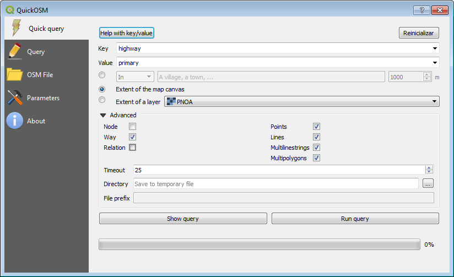Select the place name radio button
Viewport: 454px width, 277px height.
pyautogui.click(x=102, y=75)
